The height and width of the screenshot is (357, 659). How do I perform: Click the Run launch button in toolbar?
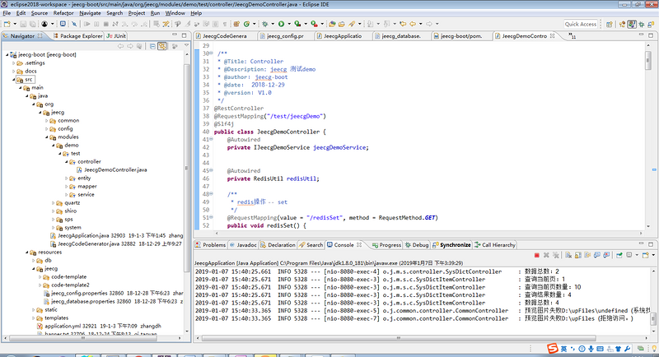[282, 25]
